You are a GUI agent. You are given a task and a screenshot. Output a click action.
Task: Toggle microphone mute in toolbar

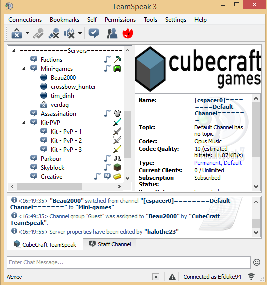(x=54, y=33)
